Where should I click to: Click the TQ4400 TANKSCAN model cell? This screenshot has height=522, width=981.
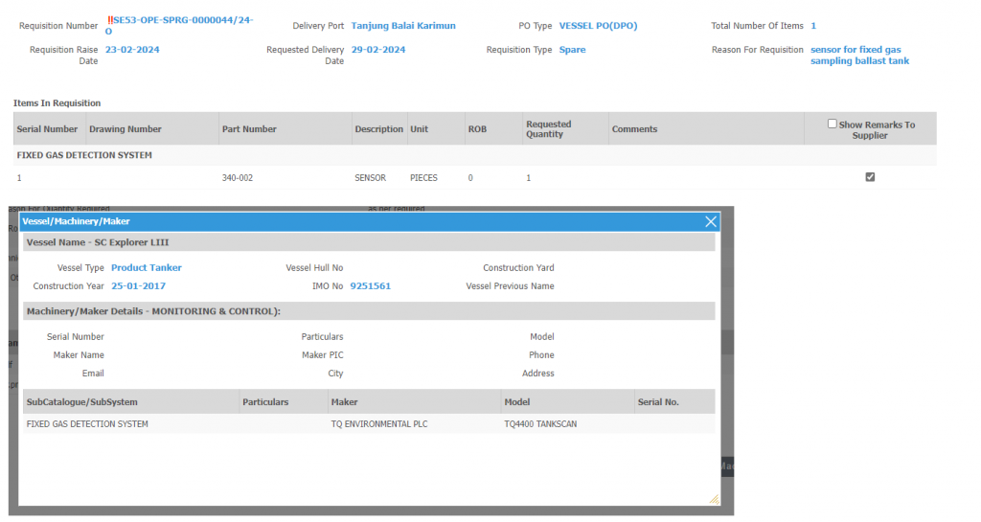(x=540, y=423)
